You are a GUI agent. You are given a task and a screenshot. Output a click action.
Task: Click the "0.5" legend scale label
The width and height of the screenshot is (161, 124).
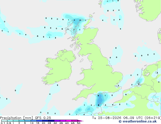pyautogui.click(x=9, y=123)
